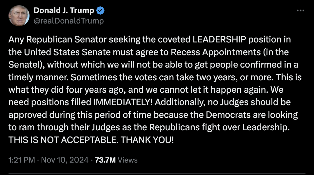314x175 pixels.
Task: Click the Nov 10, 2024 date
Action: (65, 160)
